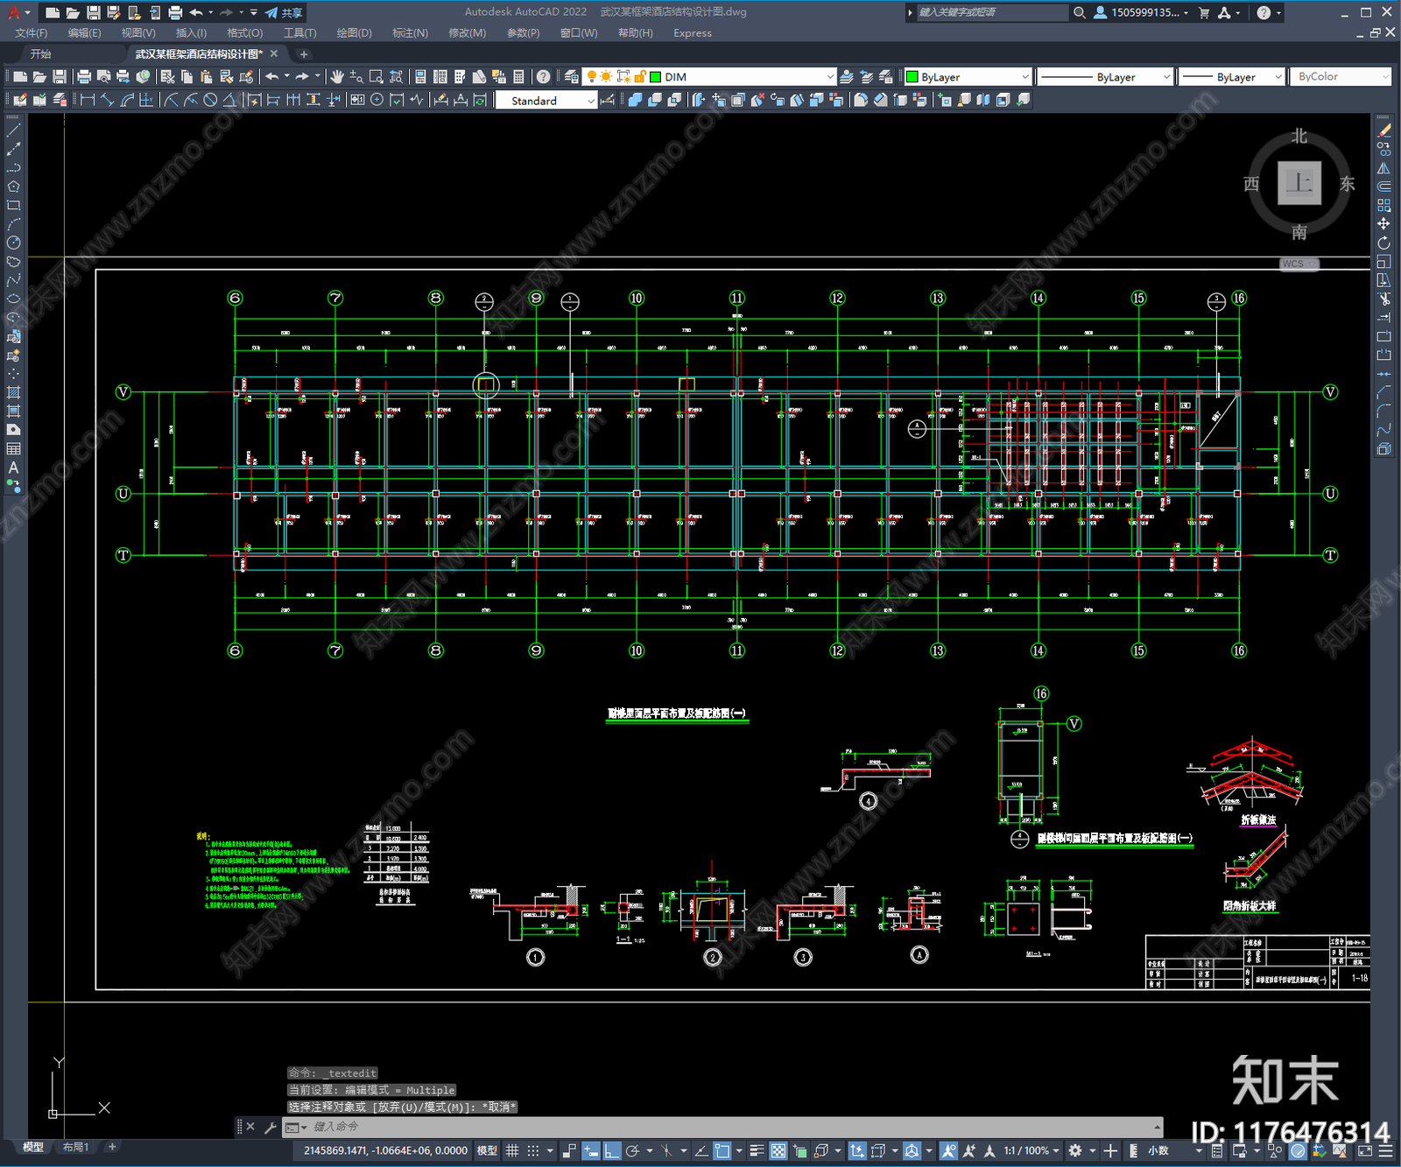
Task: Switch to the 开始 start tab
Action: [40, 54]
